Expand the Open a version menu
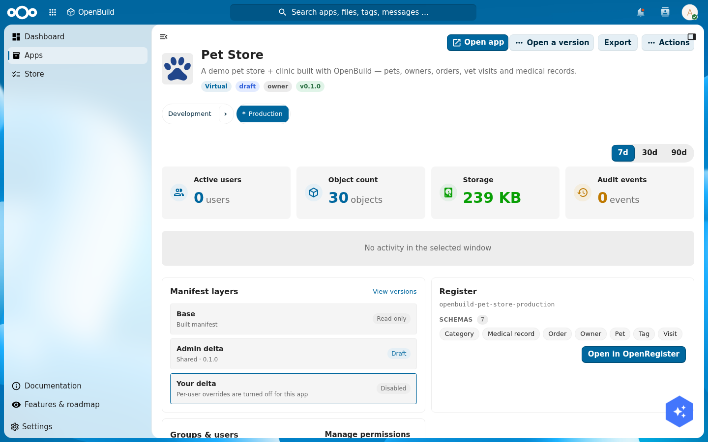Image resolution: width=708 pixels, height=442 pixels. tap(552, 43)
